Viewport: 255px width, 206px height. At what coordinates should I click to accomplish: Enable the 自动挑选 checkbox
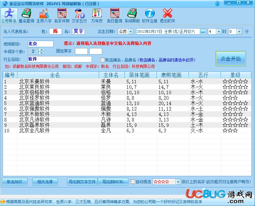coord(133,182)
